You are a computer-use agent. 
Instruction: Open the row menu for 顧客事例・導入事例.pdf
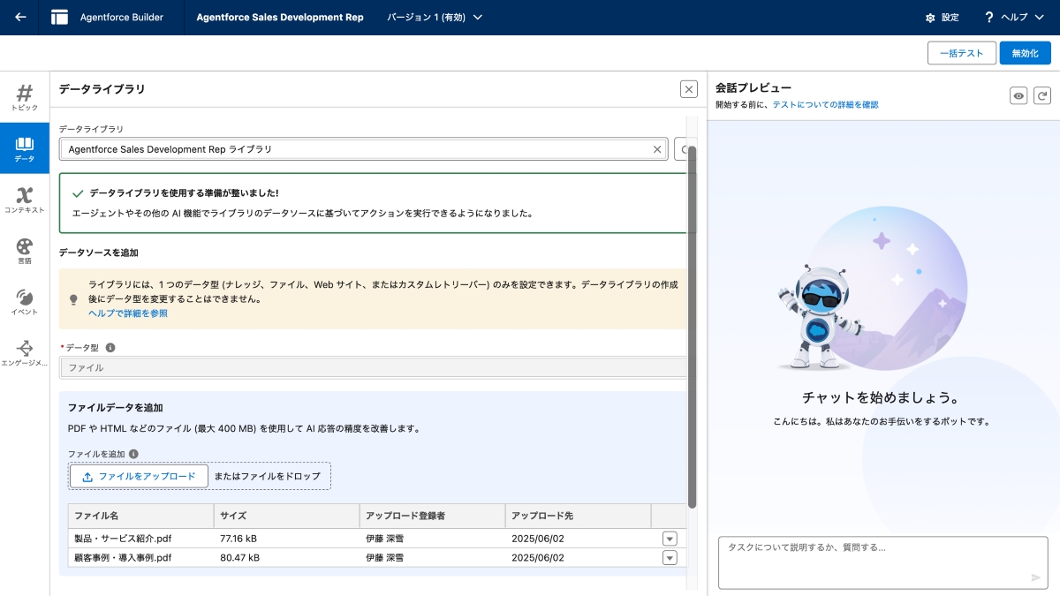pos(670,557)
